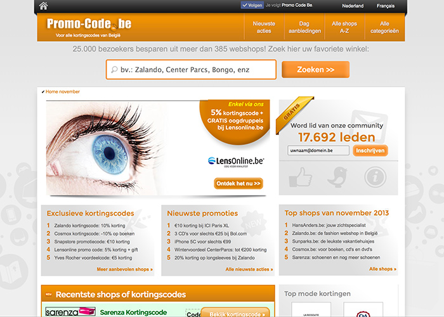Screen dimensions: 444x317
Task: Click the Exclusieve kortingscodes heading
Action: (90, 213)
